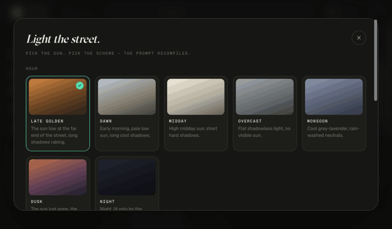Click the dialog's vertical scrollbar thumb
Viewport: 392px width, 229px height.
point(375,60)
